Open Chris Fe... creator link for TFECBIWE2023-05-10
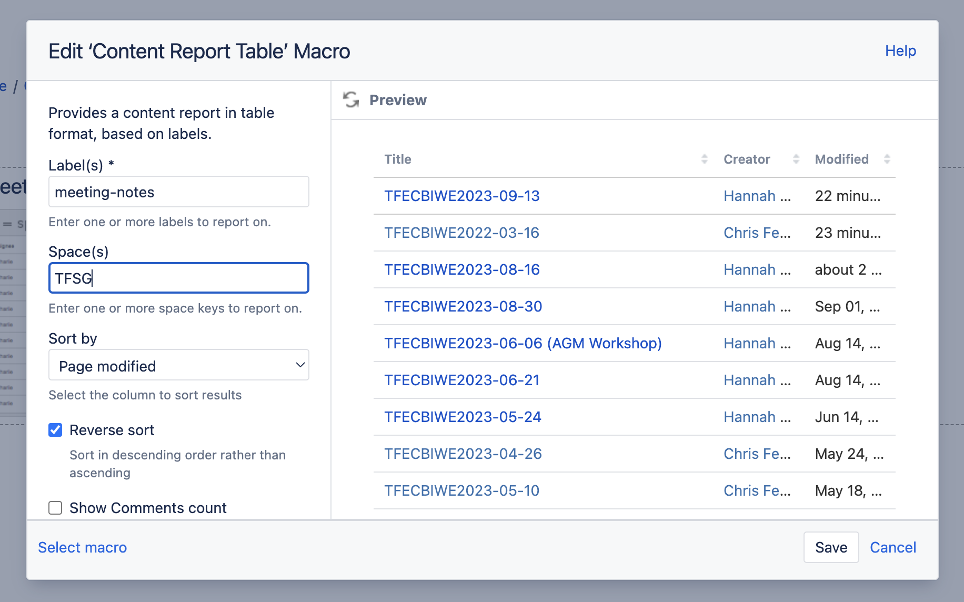The width and height of the screenshot is (964, 602). pyautogui.click(x=757, y=490)
